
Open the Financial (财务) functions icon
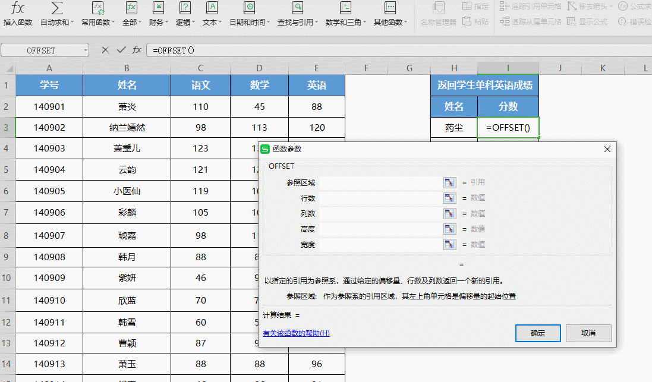(158, 8)
